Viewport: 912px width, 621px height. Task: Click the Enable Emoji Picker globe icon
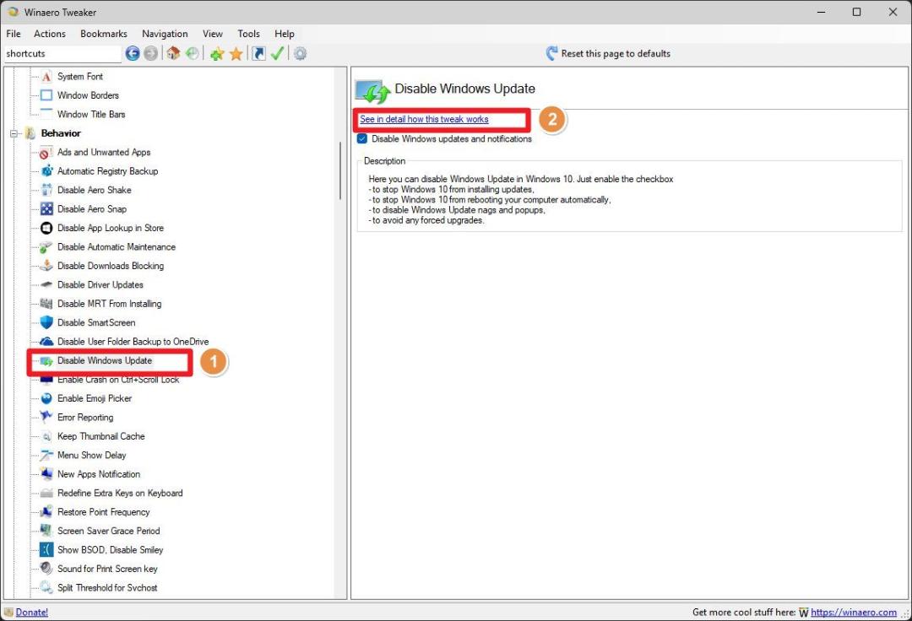pyautogui.click(x=46, y=398)
